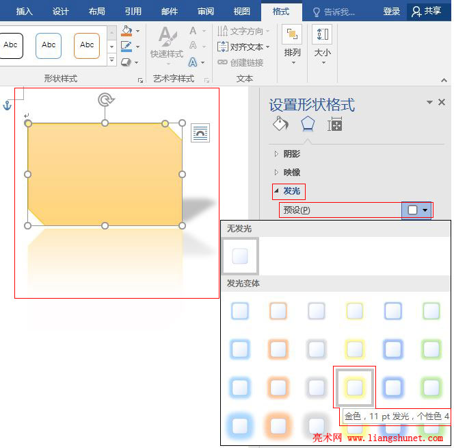
Task: Open the Insert (插入) tab
Action: tap(25, 12)
